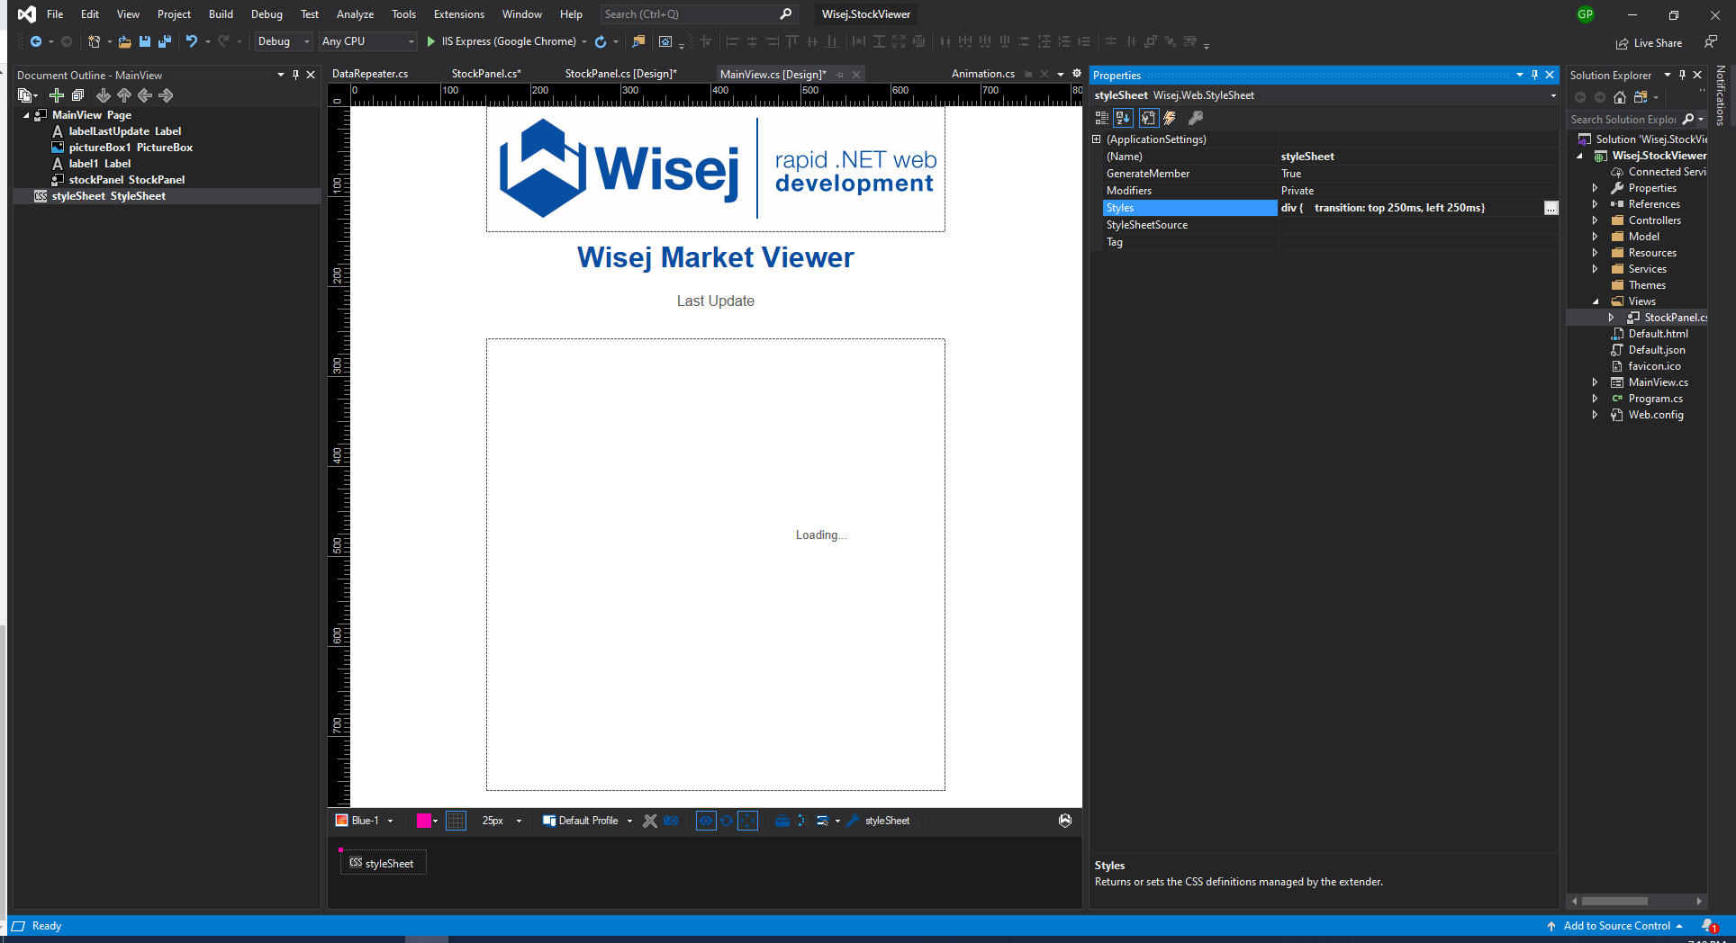Open Property Pages wrench icon in Properties
This screenshot has width=1736, height=943.
(x=1196, y=118)
